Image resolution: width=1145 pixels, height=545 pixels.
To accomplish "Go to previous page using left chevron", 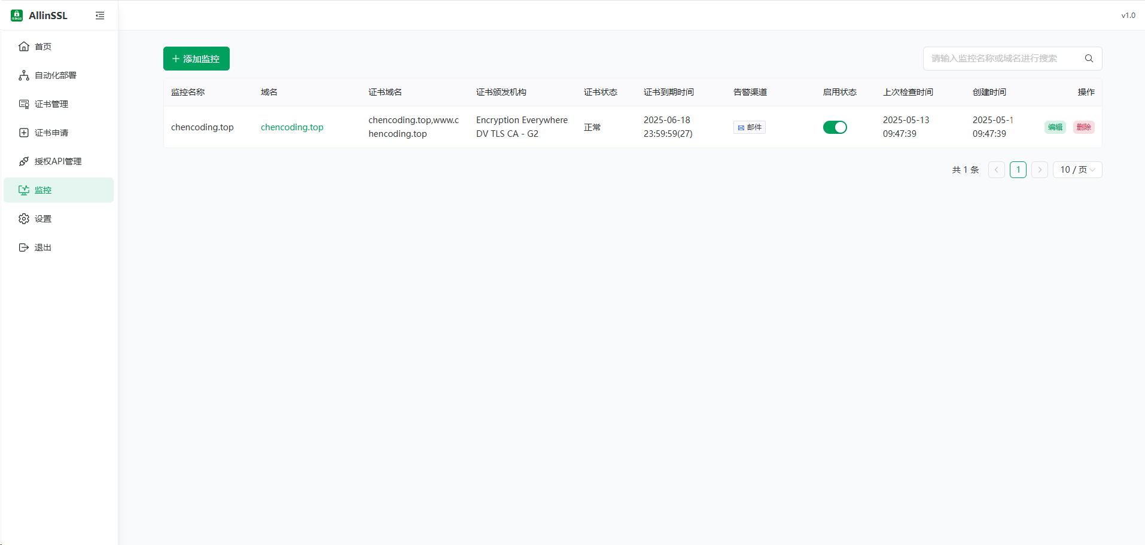I will pos(996,170).
